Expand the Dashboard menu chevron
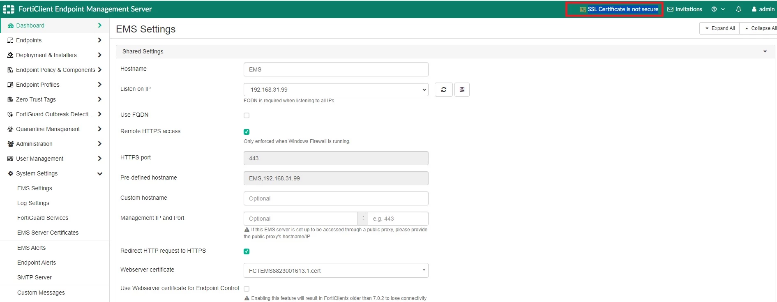This screenshot has height=302, width=777. click(x=99, y=25)
